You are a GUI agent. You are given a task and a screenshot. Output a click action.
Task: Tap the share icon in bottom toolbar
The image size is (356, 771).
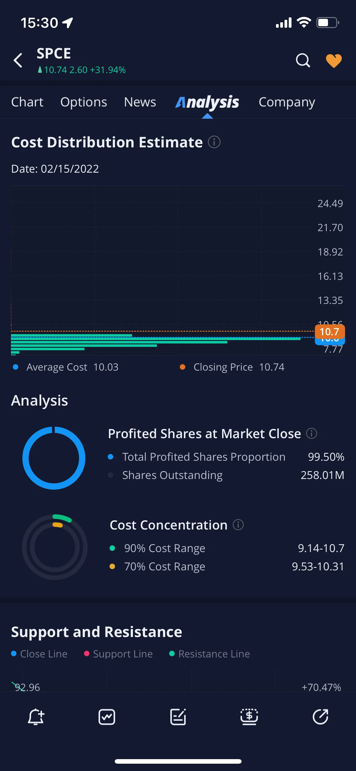pyautogui.click(x=320, y=717)
